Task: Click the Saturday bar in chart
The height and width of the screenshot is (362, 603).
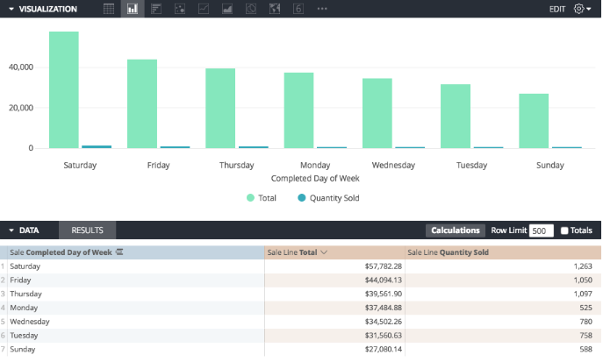Action: [64, 89]
